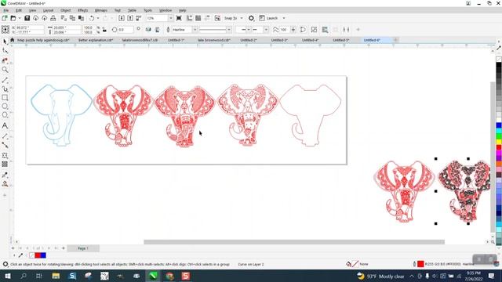502x282 pixels.
Task: Toggle mirror vertically button
Action: (157, 30)
